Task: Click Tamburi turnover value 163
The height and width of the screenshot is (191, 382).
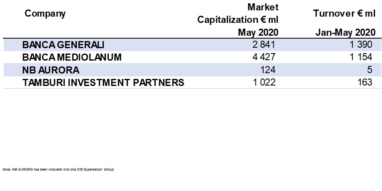Action: pos(365,82)
